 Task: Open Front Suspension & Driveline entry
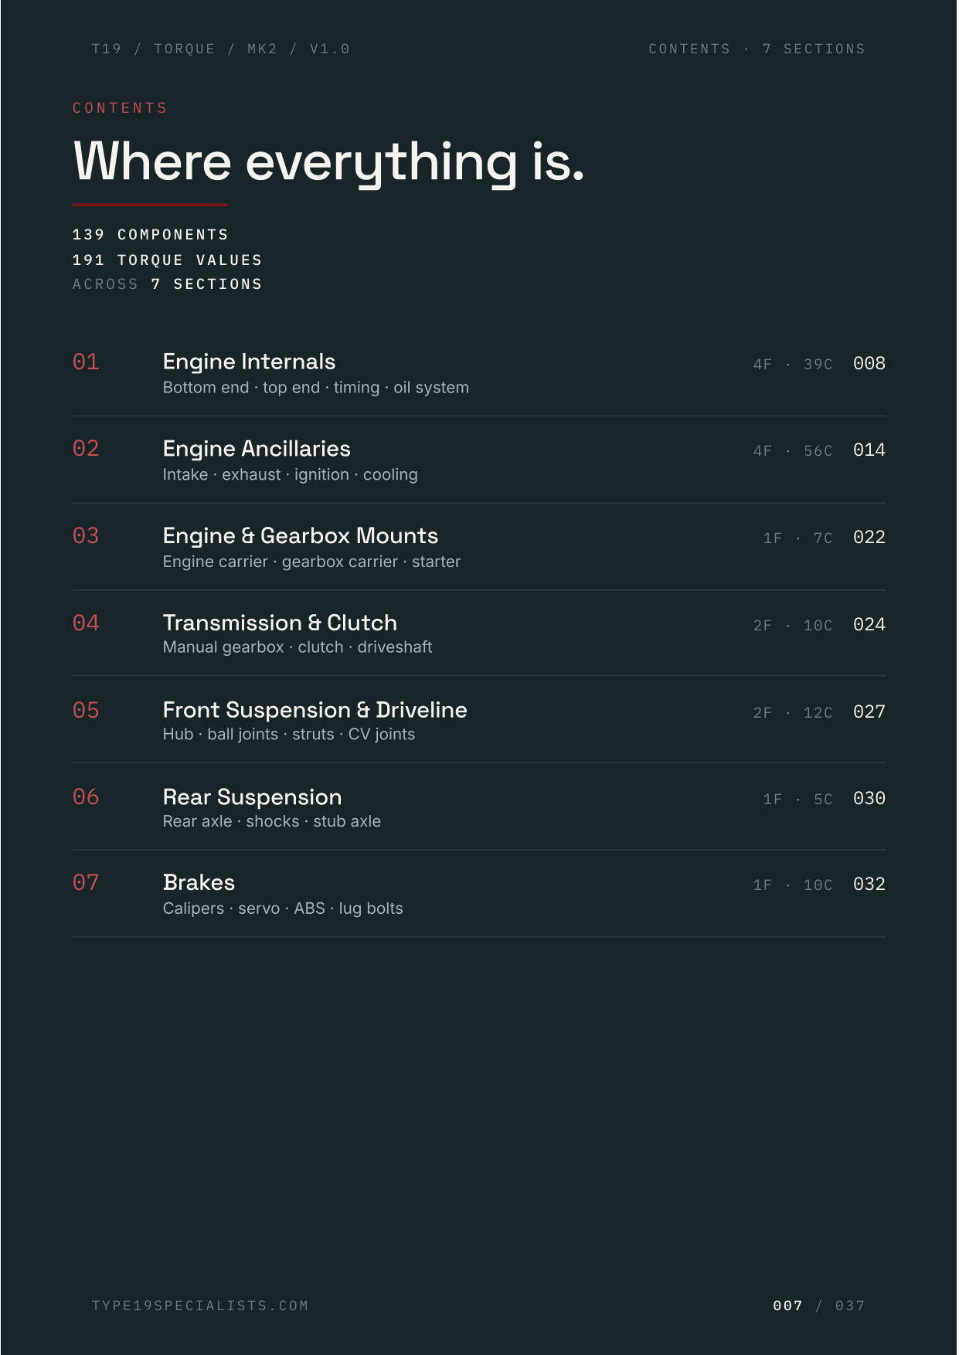(479, 721)
